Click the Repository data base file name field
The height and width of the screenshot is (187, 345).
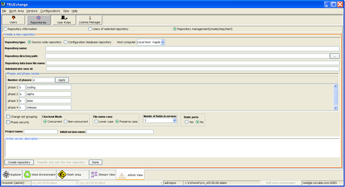[x=193, y=63]
